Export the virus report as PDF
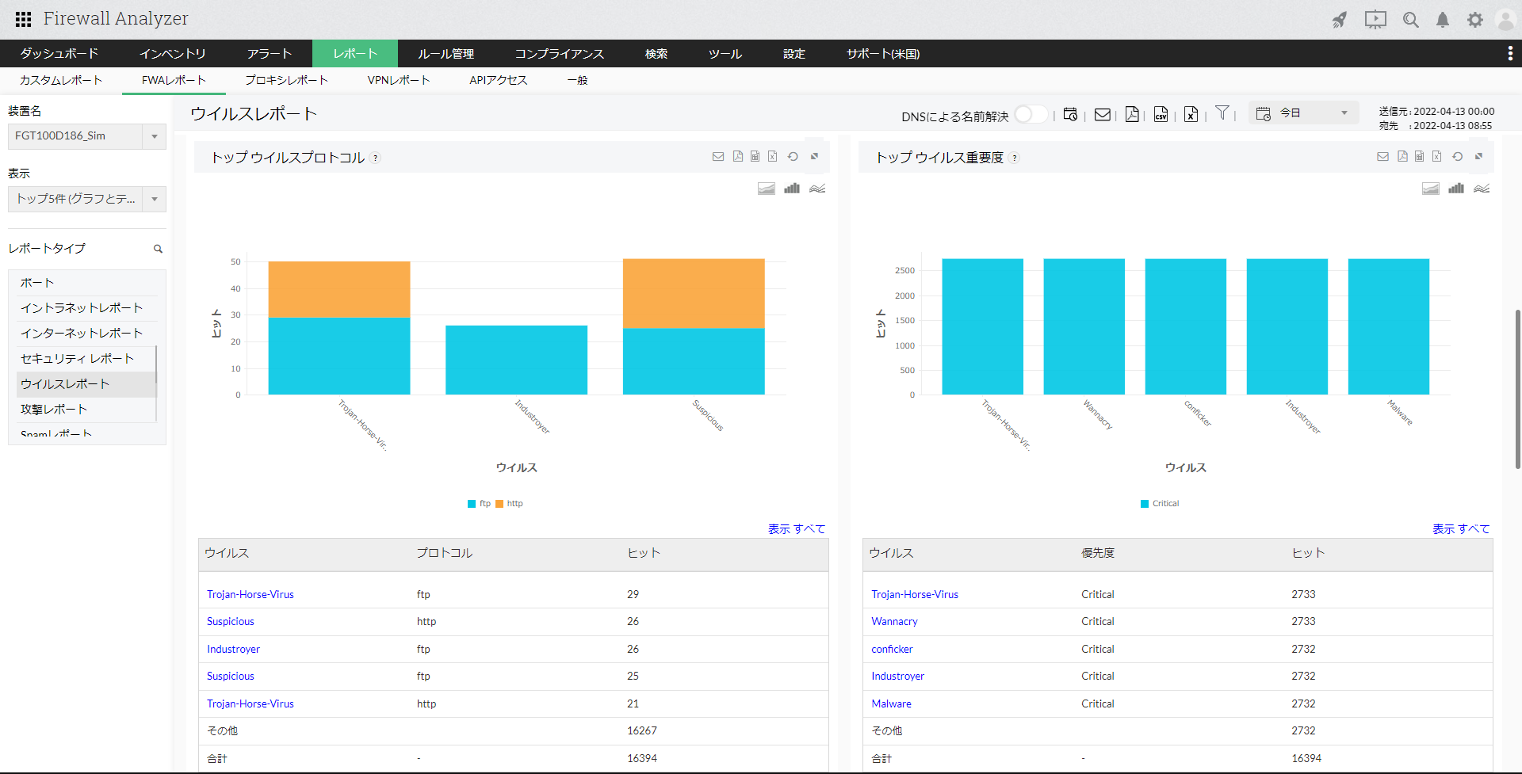Screen dimensions: 1522x774 [x=1132, y=115]
